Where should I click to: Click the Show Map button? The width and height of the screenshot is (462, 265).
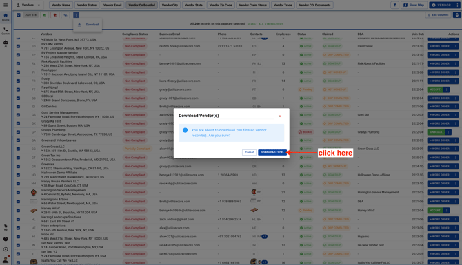414,5
